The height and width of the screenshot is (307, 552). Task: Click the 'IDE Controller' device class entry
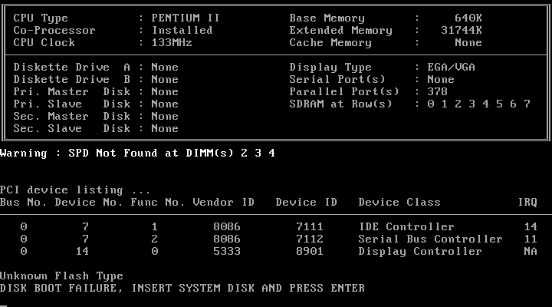pos(406,226)
